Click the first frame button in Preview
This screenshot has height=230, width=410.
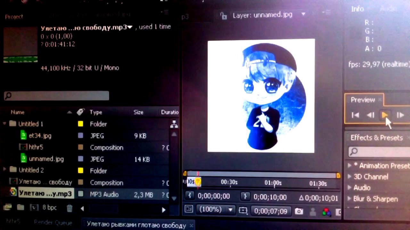tap(355, 115)
